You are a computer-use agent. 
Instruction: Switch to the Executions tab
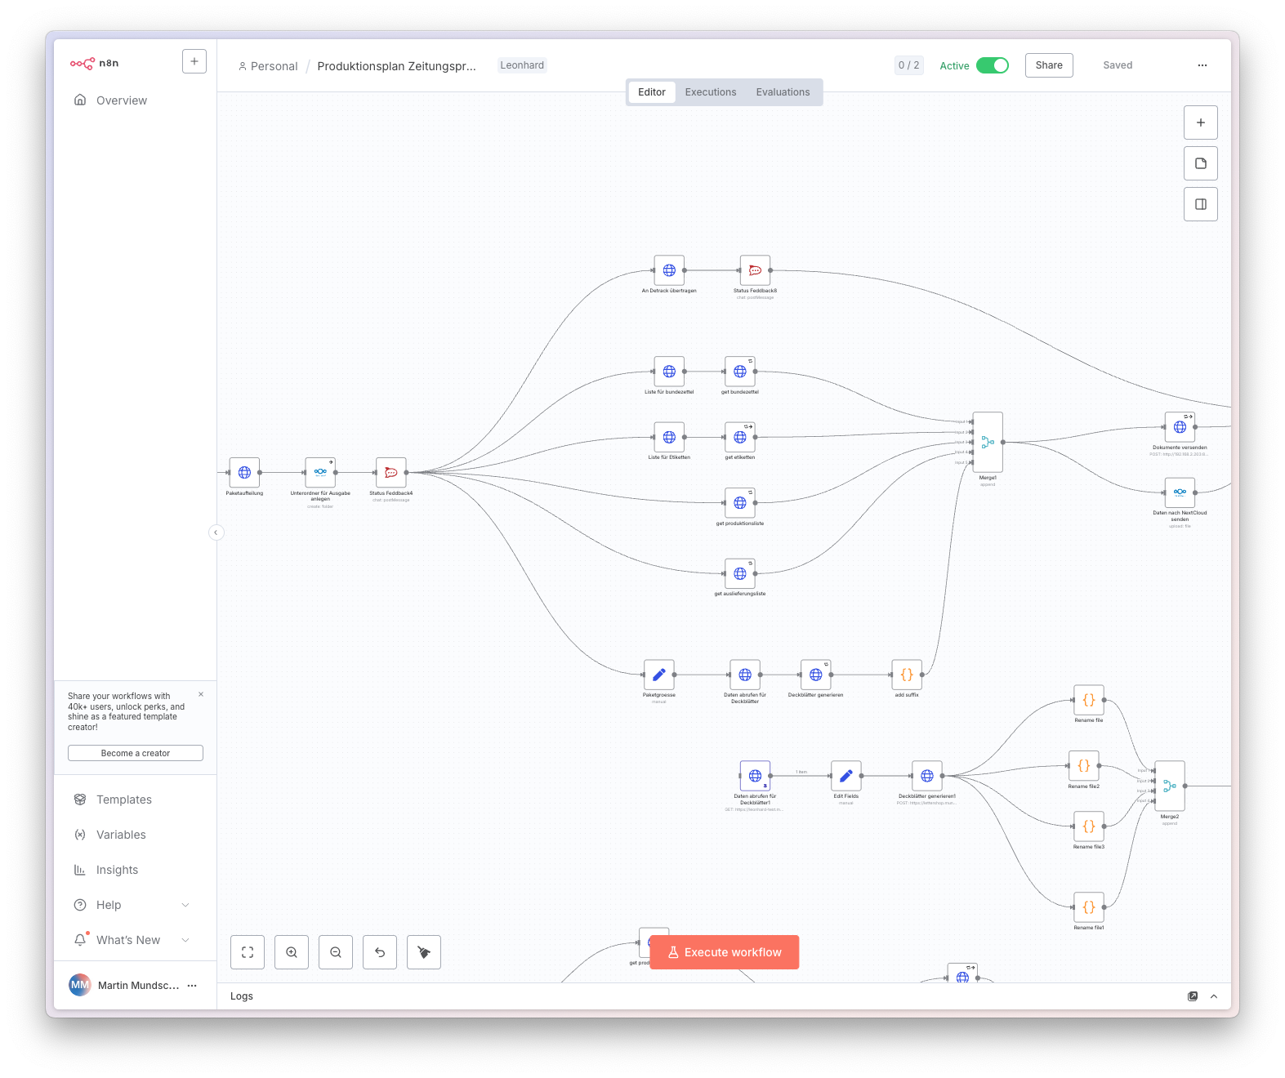click(x=711, y=92)
